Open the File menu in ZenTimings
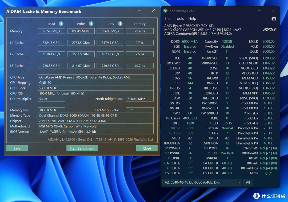Image resolution: width=288 pixels, height=202 pixels. (x=167, y=19)
